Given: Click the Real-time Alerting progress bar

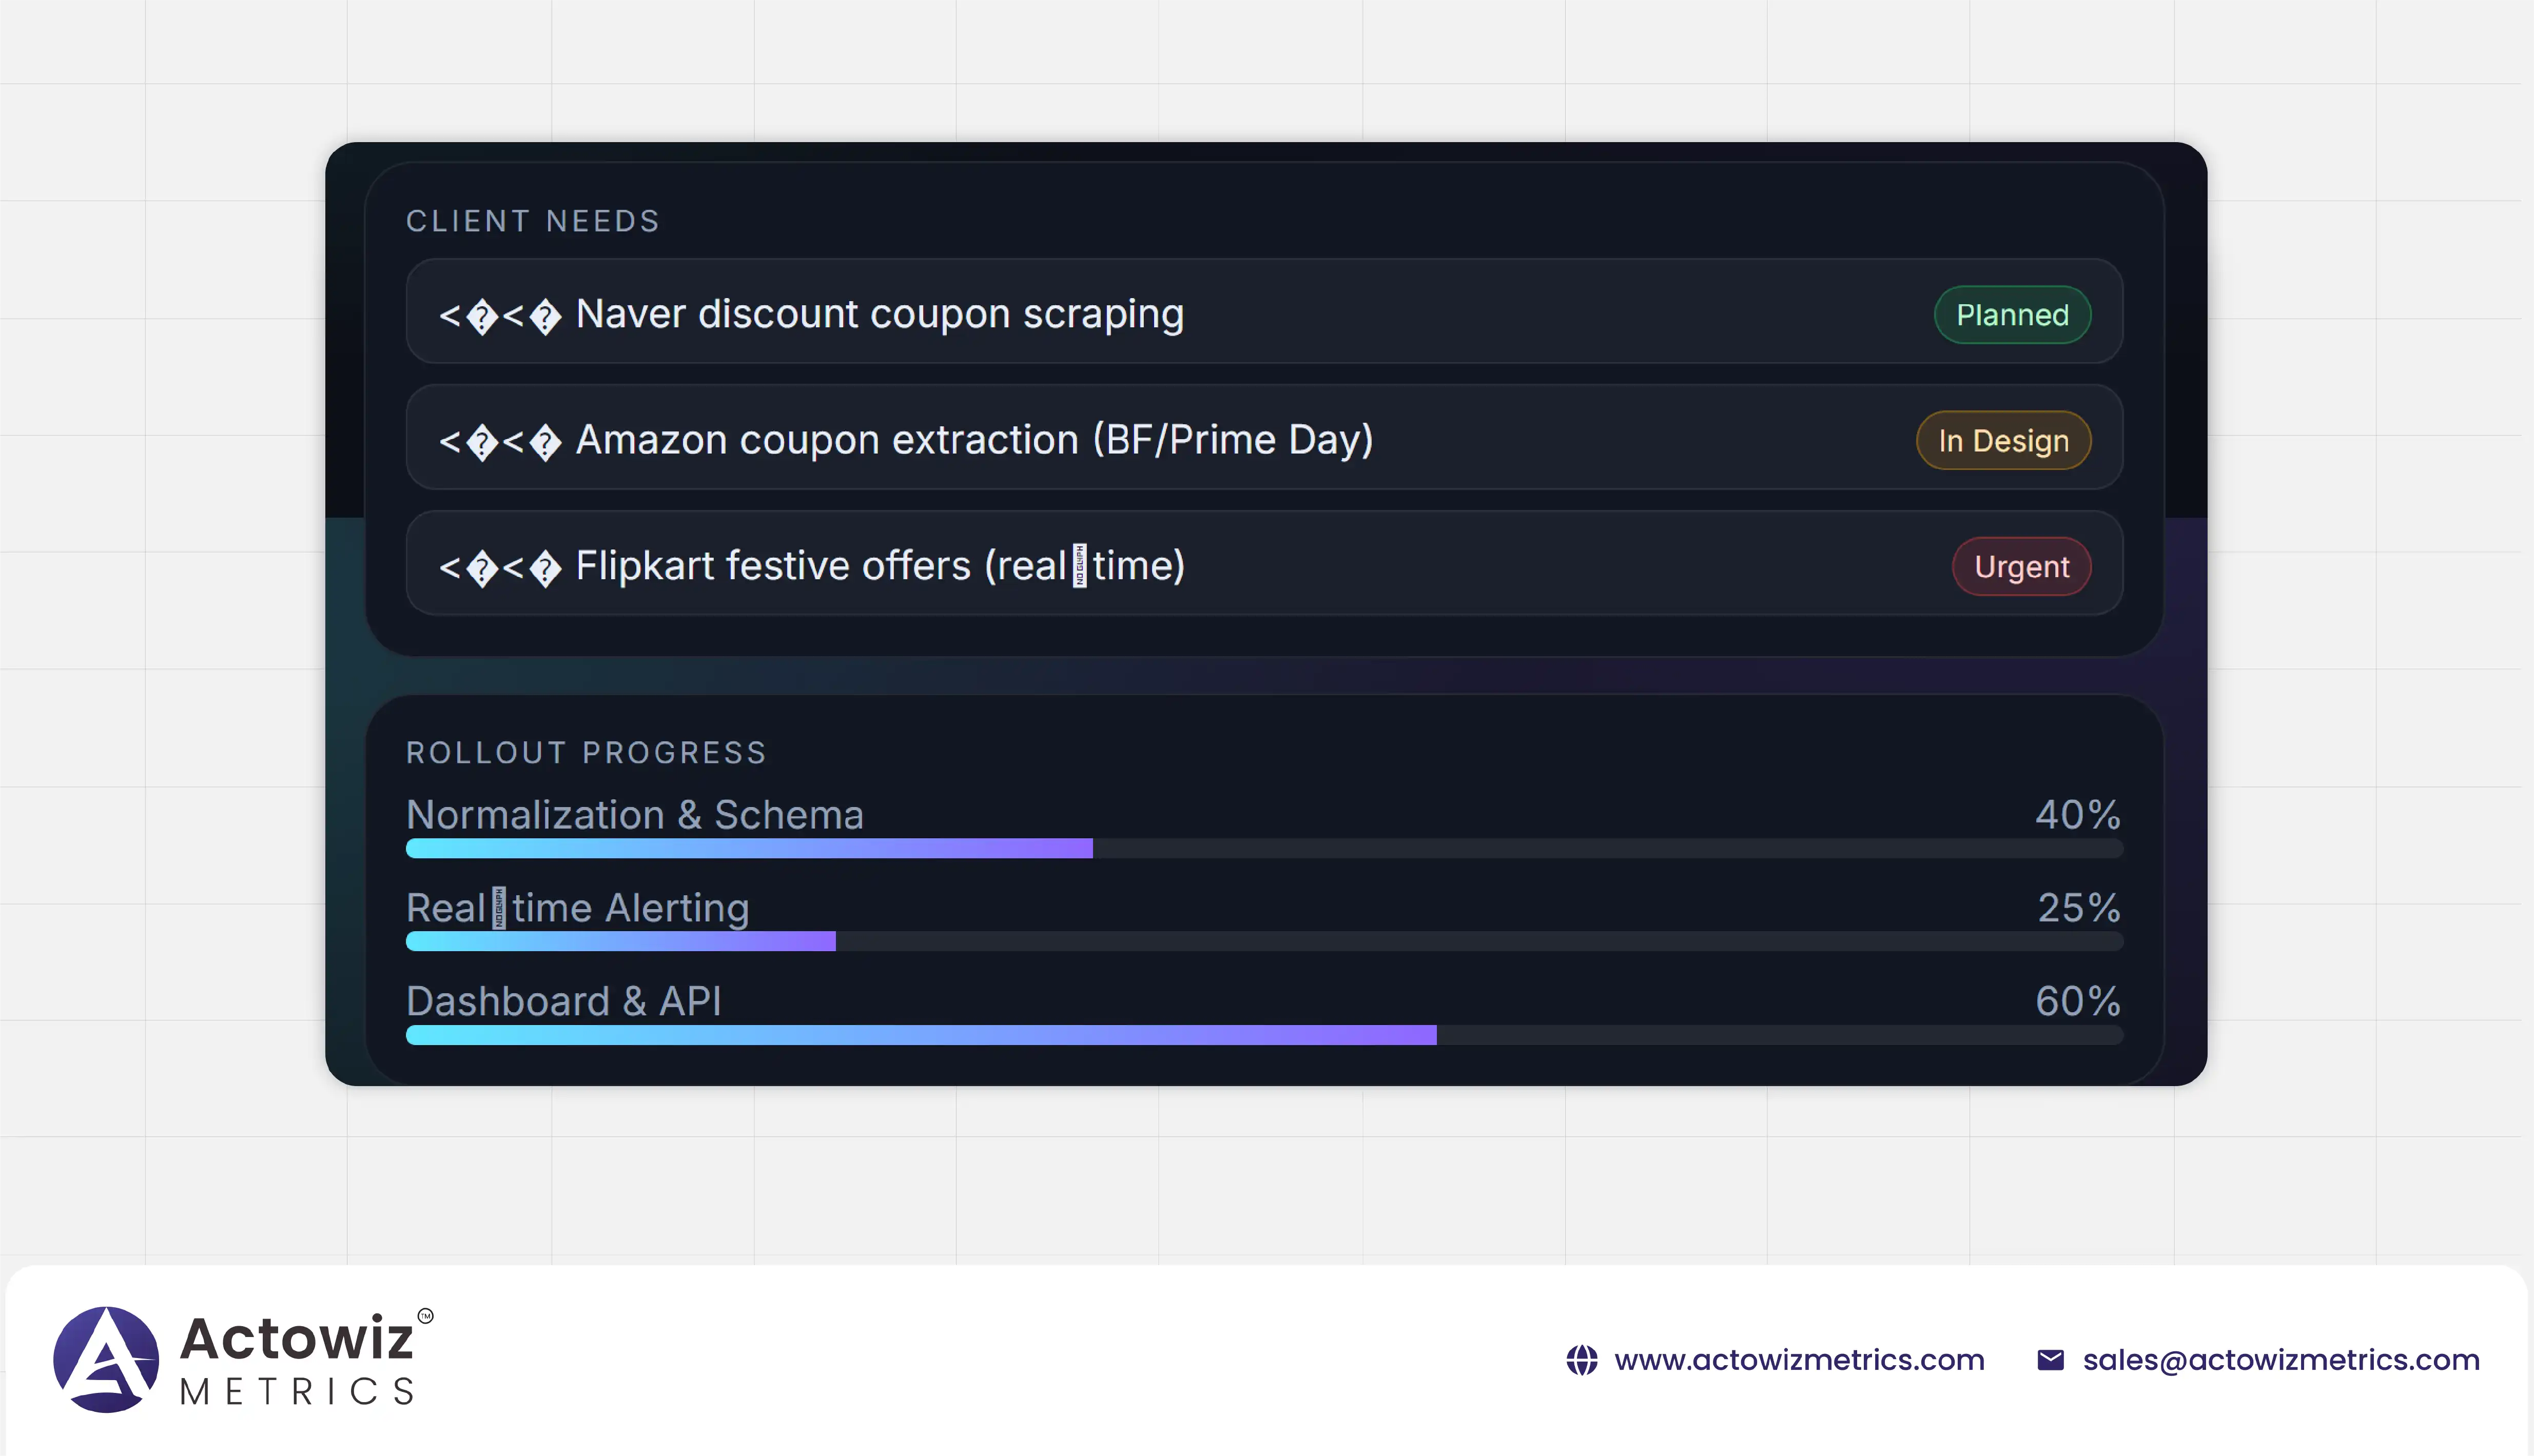Looking at the screenshot, I should [x=1264, y=941].
